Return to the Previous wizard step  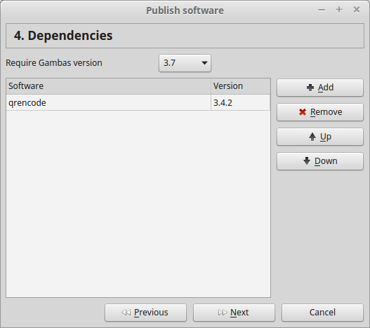145,313
